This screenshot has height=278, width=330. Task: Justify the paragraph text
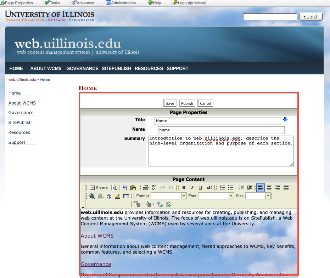pos(286,188)
